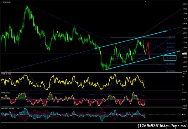Click the 0.00 scale value in Fisher panel
The height and width of the screenshot is (129, 188).
click(184, 99)
